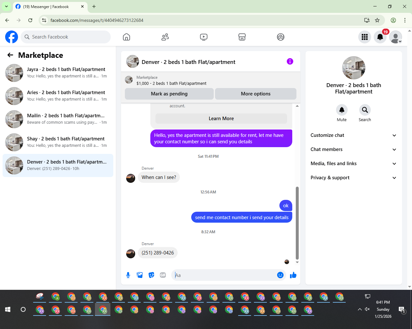Click the listing thumbnail in details panel
The width and height of the screenshot is (412, 329).
[x=354, y=68]
